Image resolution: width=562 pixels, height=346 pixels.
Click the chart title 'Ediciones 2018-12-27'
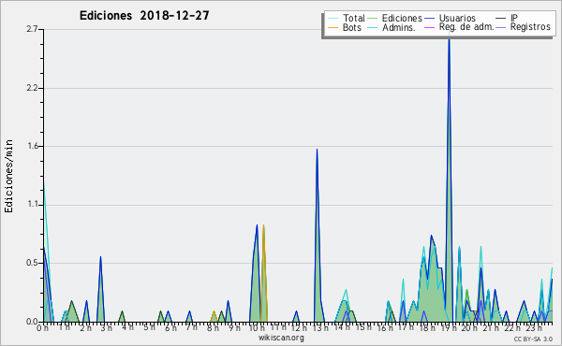[x=144, y=16]
